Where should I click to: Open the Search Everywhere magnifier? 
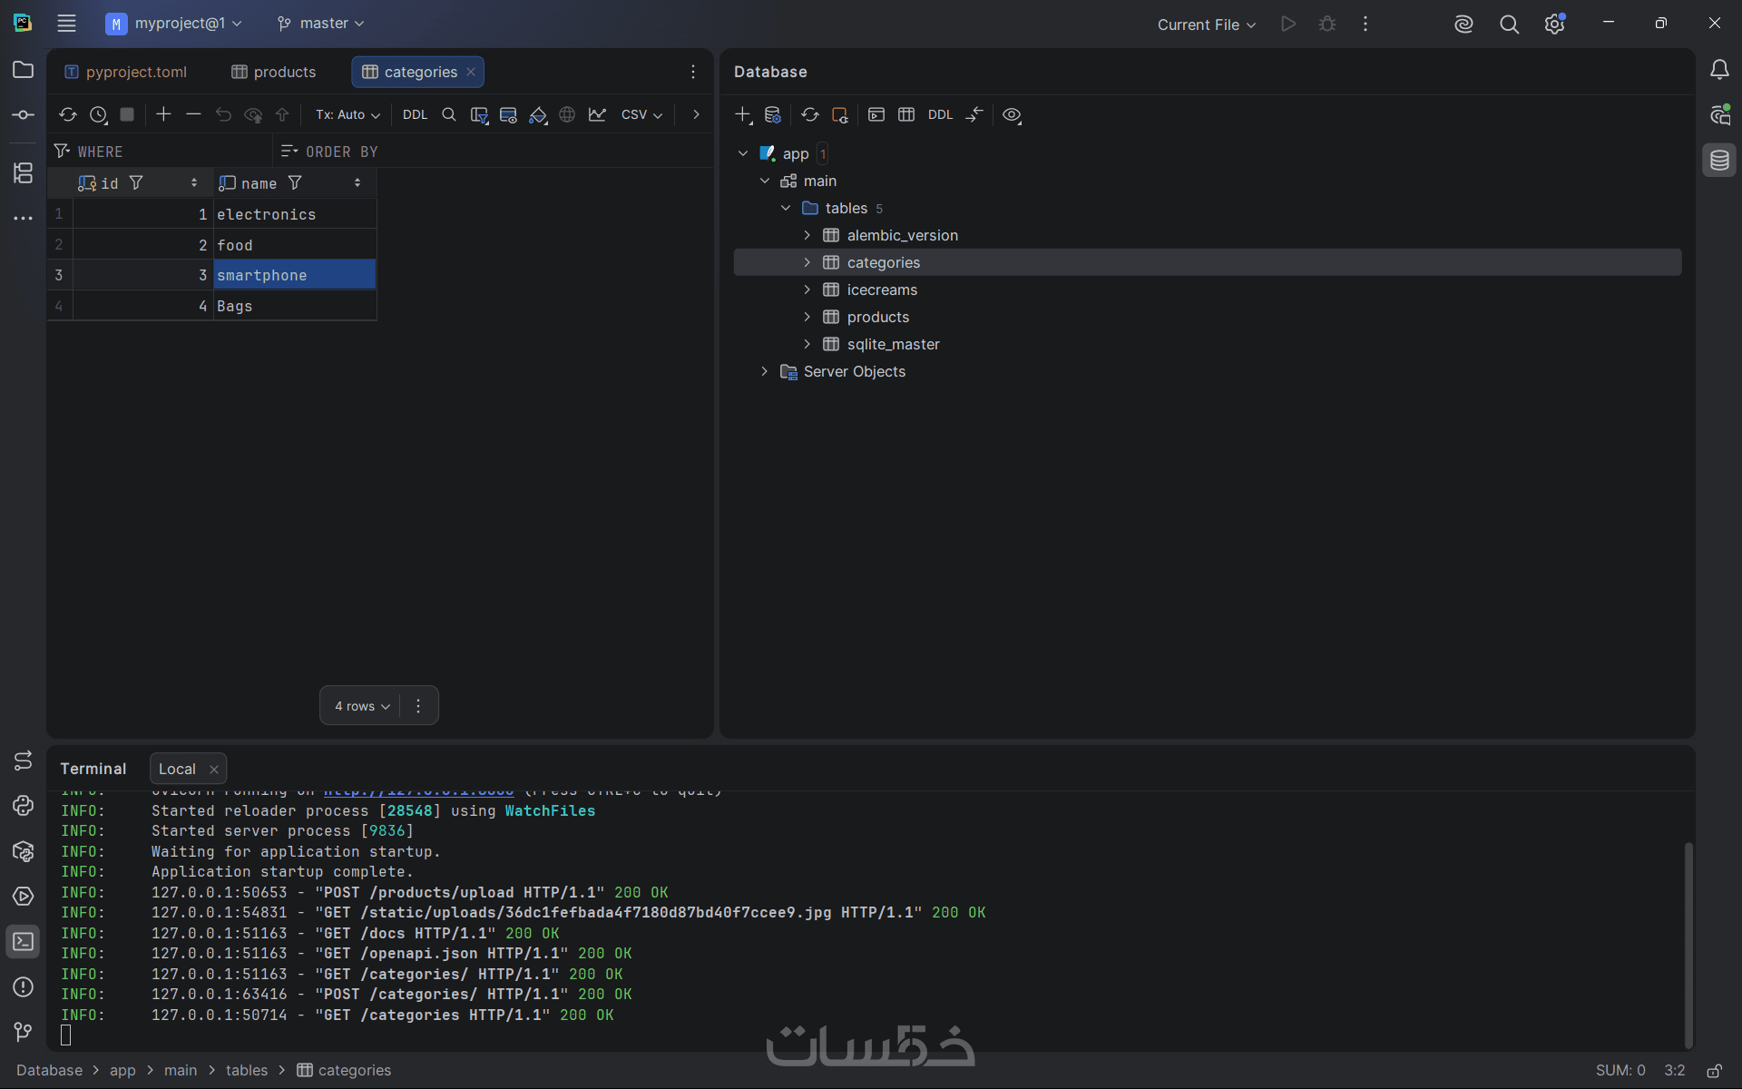point(1509,25)
